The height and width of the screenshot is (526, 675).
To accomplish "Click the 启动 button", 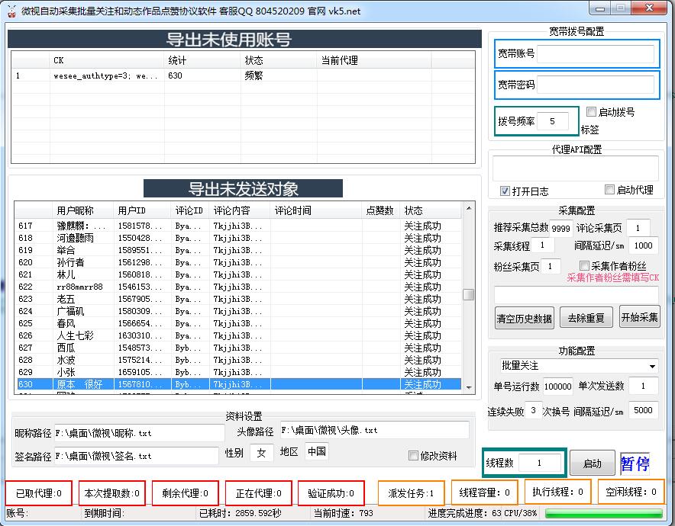I will [x=592, y=463].
